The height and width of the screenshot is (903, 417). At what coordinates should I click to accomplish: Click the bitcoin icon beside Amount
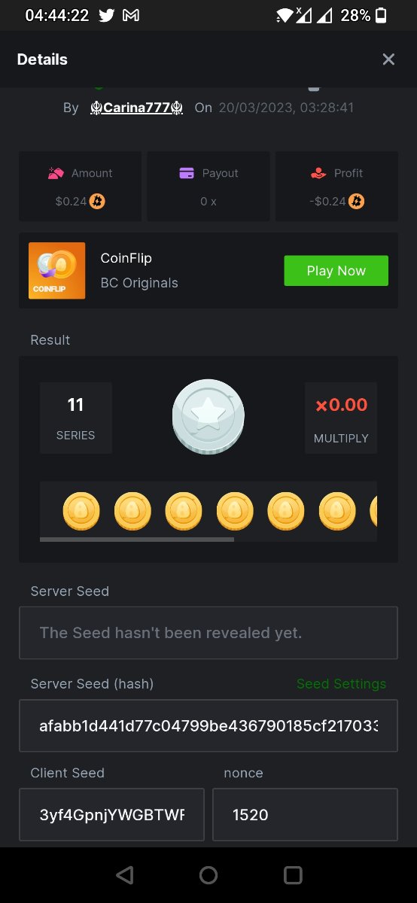(x=97, y=201)
